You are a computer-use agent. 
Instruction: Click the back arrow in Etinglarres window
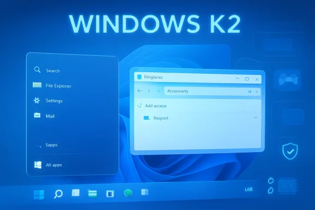pyautogui.click(x=139, y=91)
